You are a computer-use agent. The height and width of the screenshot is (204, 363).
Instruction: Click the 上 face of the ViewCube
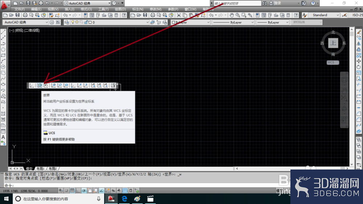coord(333,43)
